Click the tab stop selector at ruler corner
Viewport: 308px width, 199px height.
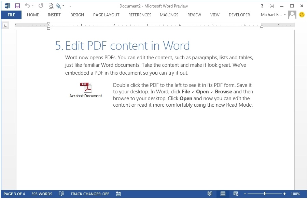coord(5,25)
